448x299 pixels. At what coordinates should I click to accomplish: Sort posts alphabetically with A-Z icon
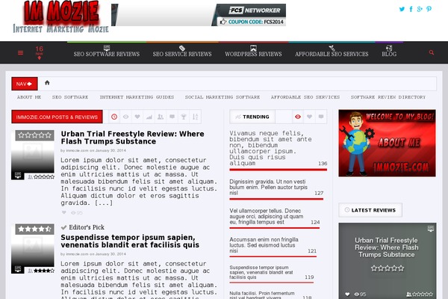tap(195, 117)
